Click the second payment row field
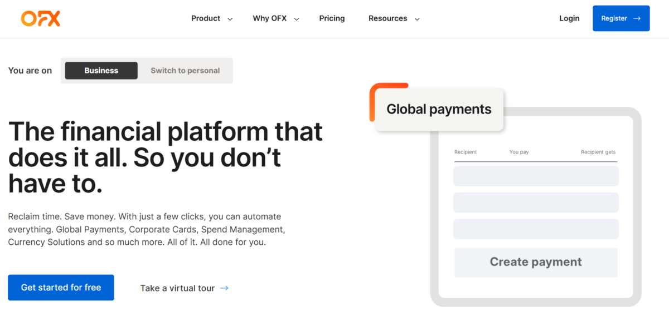The width and height of the screenshot is (669, 311). 536,203
